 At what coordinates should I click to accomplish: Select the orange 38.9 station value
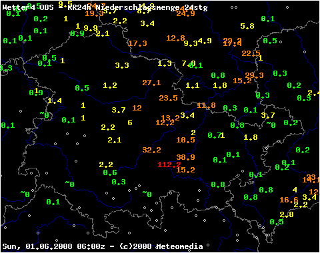click(185, 157)
